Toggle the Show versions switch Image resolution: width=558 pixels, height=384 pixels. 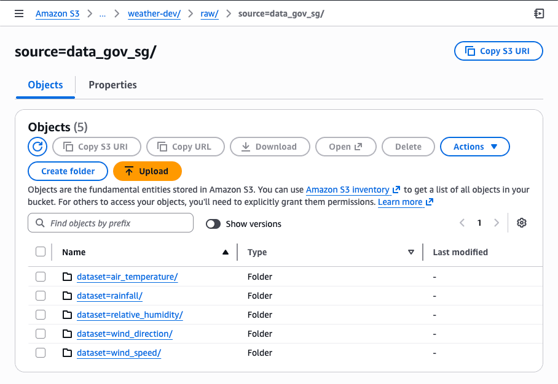213,224
